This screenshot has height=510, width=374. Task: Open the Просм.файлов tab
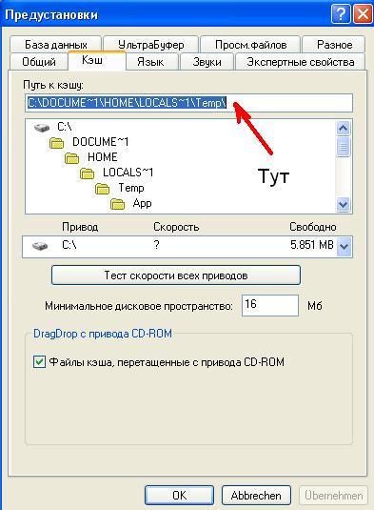[250, 45]
